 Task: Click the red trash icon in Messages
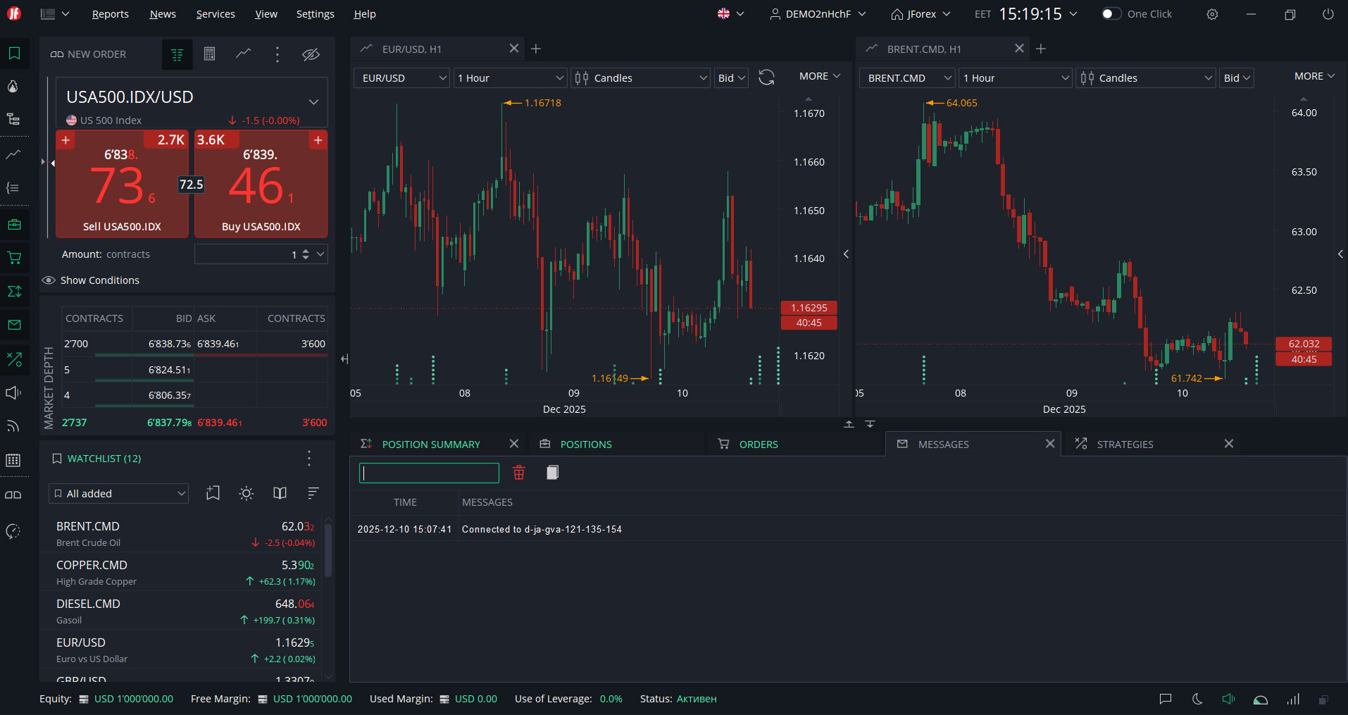[519, 473]
